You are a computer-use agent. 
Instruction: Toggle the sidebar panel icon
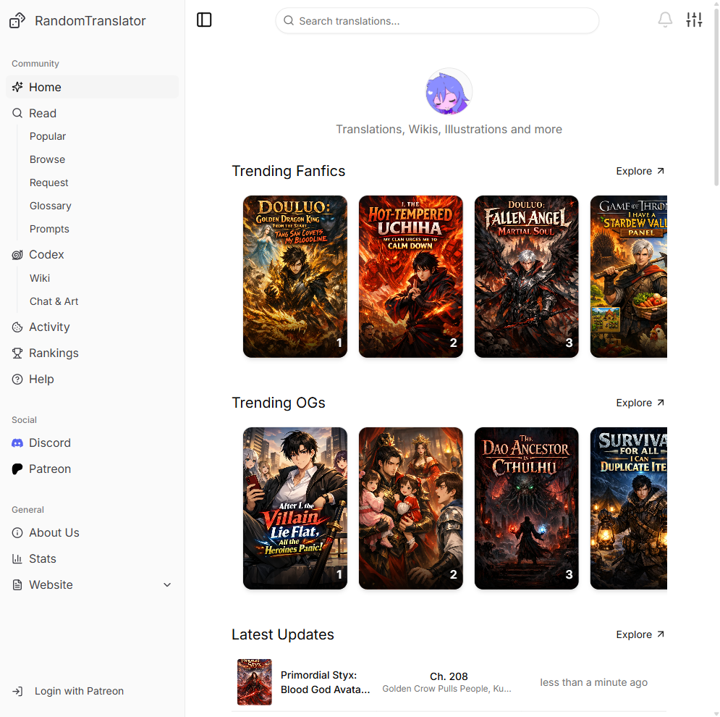[x=204, y=20]
